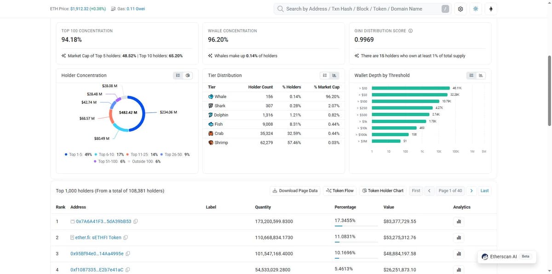Image resolution: width=552 pixels, height=274 pixels.
Task: Open address 0x7A6A41F3...5dA39bB53
Action: pyautogui.click(x=103, y=222)
